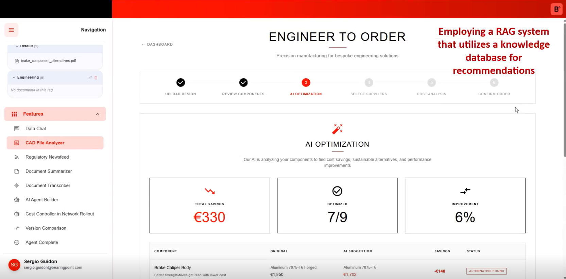This screenshot has width=566, height=279.
Task: Click the BearingPoint logo icon in the top right
Action: pos(556,9)
